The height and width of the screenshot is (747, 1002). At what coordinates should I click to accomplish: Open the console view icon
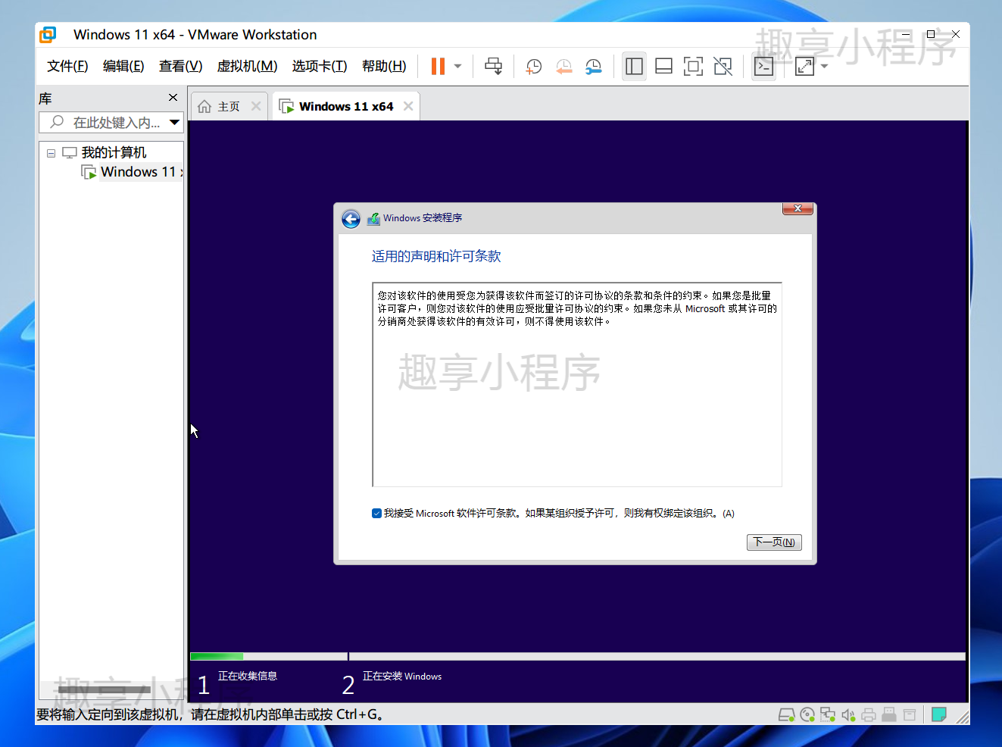click(x=763, y=67)
